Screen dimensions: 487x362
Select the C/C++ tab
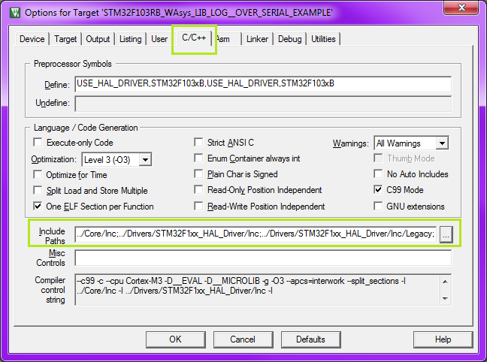tap(194, 38)
